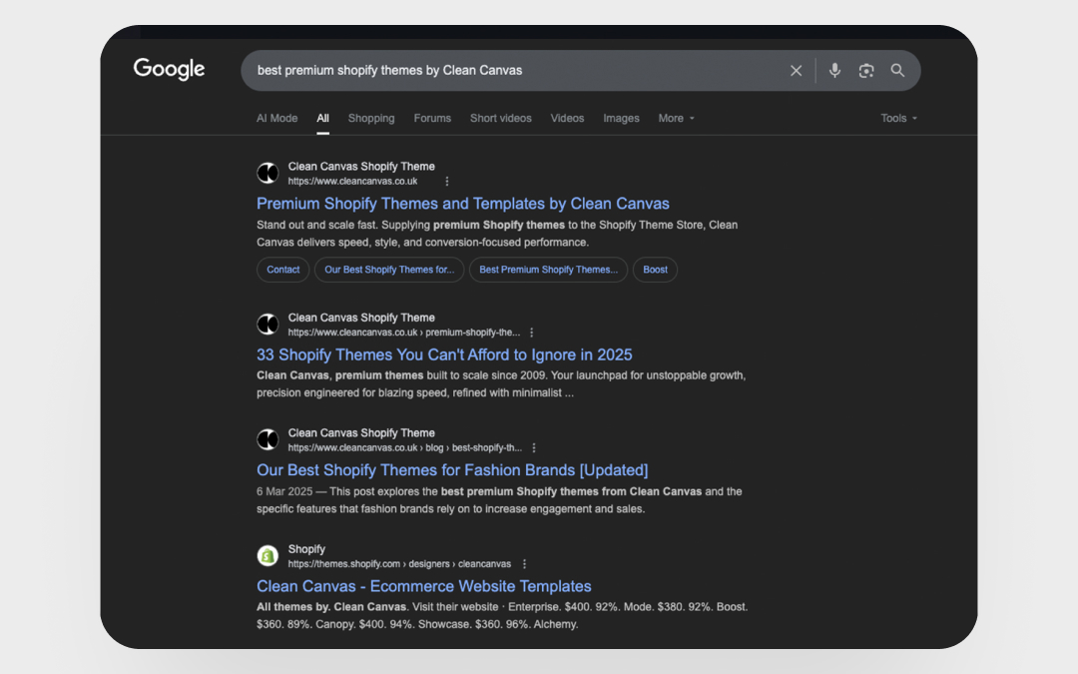Click the Contact sitelink chip
This screenshot has height=674, width=1078.
[x=282, y=269]
